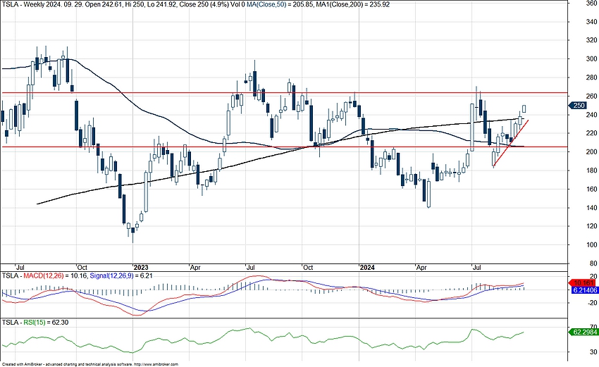Click the 250 last-price tag on price axis
Viewport: 599px width, 367px height.
pyautogui.click(x=578, y=106)
